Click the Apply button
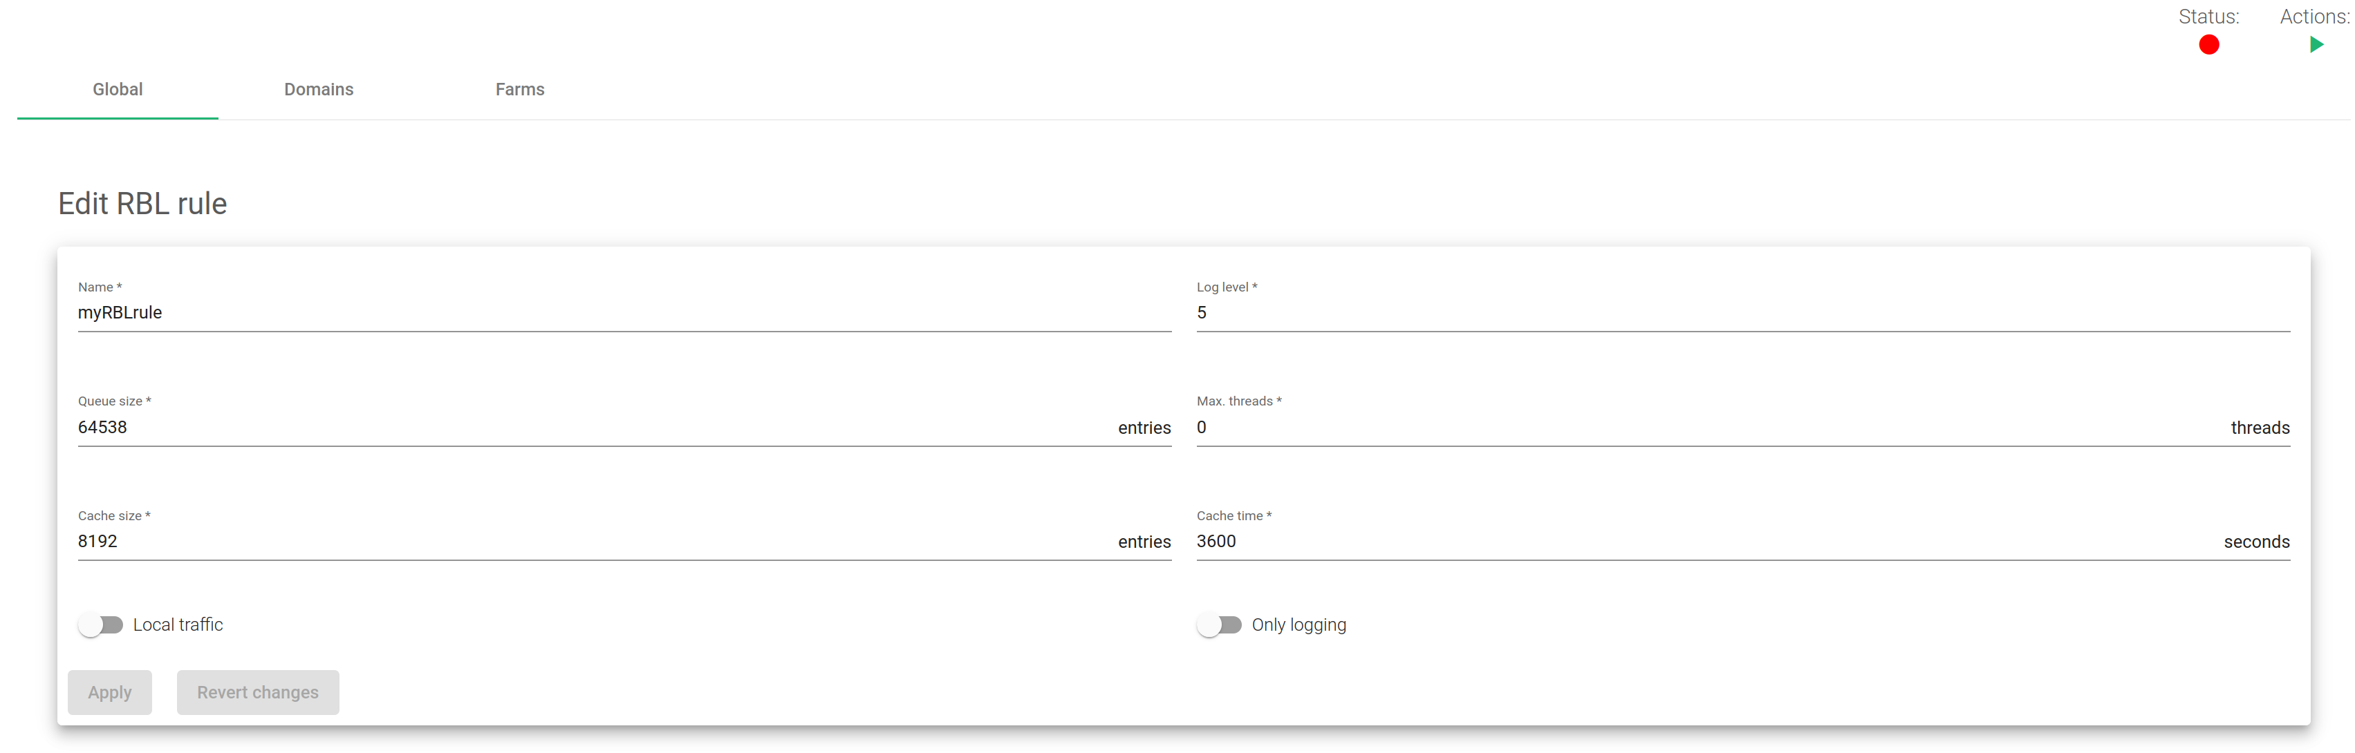 coord(110,693)
